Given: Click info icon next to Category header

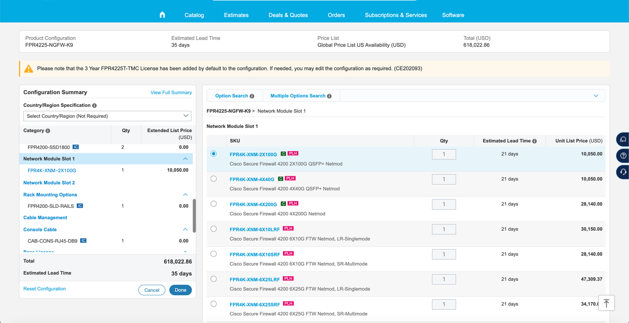Looking at the screenshot, I should pos(48,131).
